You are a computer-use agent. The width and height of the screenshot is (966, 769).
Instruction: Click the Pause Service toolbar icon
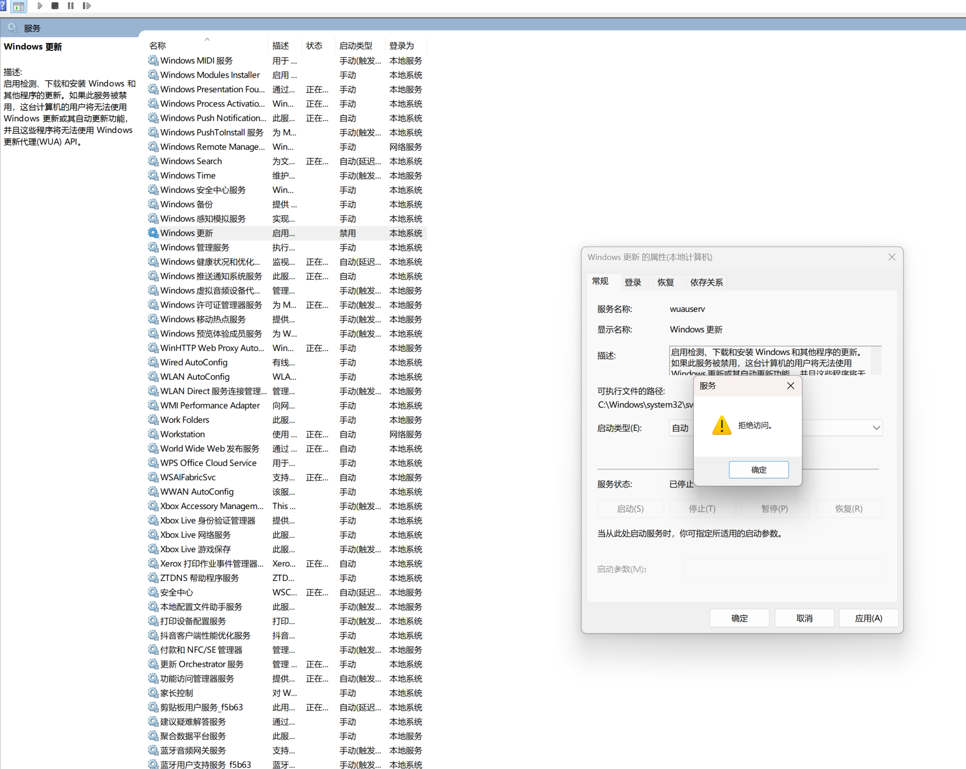pyautogui.click(x=71, y=6)
